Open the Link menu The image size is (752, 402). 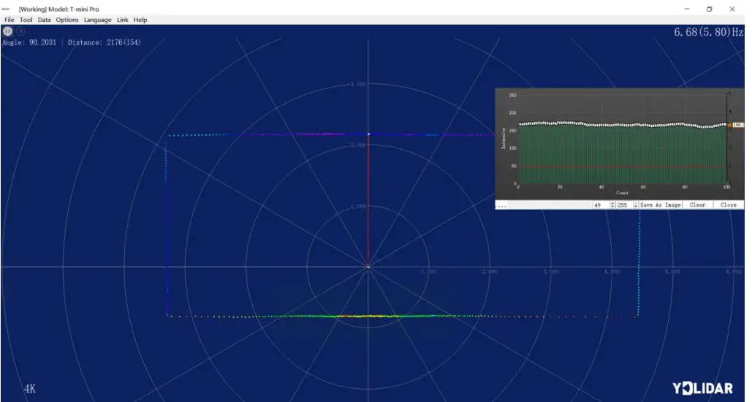122,20
